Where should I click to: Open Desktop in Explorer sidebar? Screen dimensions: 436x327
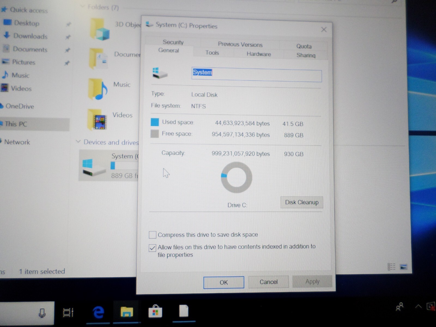click(26, 23)
